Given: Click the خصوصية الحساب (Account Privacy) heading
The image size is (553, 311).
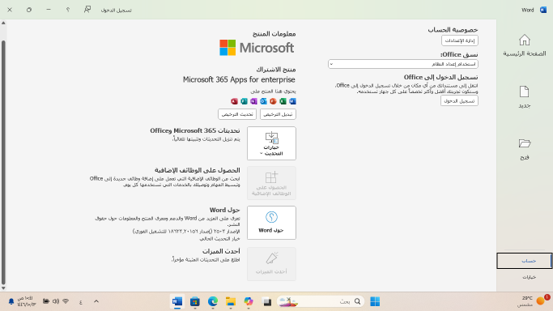Looking at the screenshot, I should coord(453,30).
